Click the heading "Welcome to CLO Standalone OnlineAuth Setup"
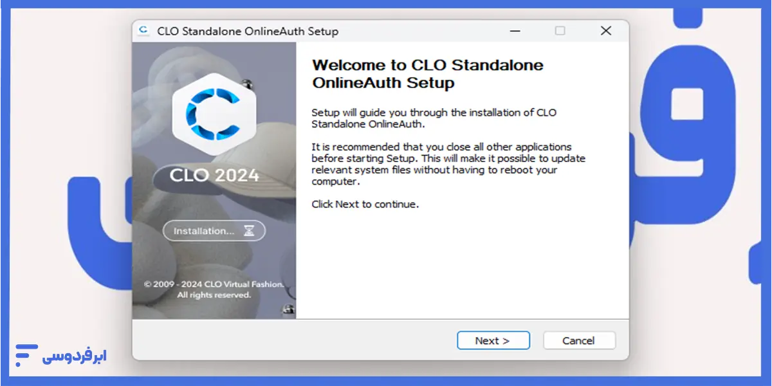This screenshot has height=386, width=772. [428, 74]
